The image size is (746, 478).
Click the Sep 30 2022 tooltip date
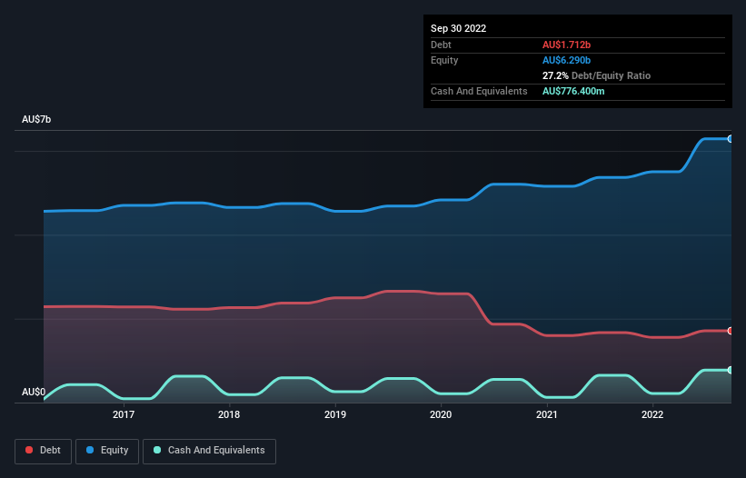458,28
